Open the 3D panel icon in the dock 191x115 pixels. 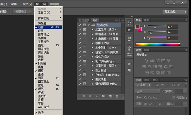pos(129,39)
